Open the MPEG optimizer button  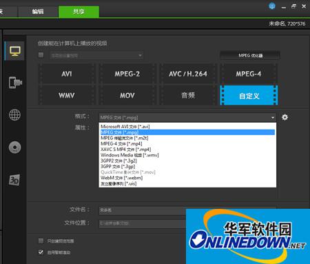click(250, 55)
